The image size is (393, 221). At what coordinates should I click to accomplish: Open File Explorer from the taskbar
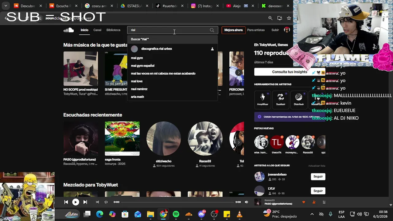[x=150, y=214]
